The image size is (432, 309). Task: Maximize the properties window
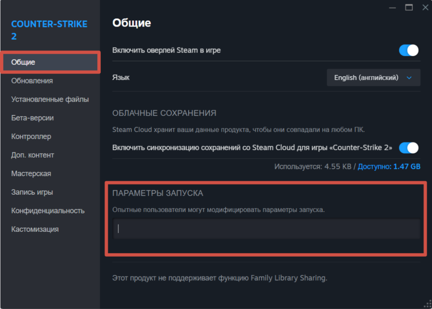[x=408, y=7]
